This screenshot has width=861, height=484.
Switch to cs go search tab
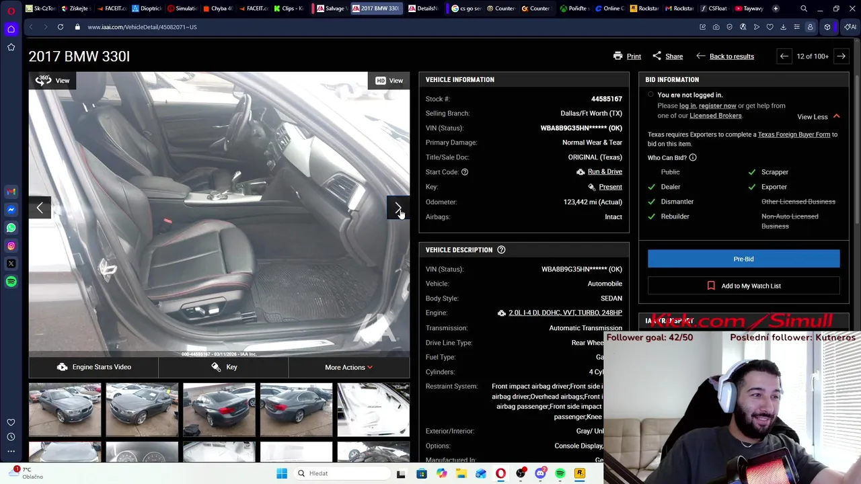pos(466,9)
